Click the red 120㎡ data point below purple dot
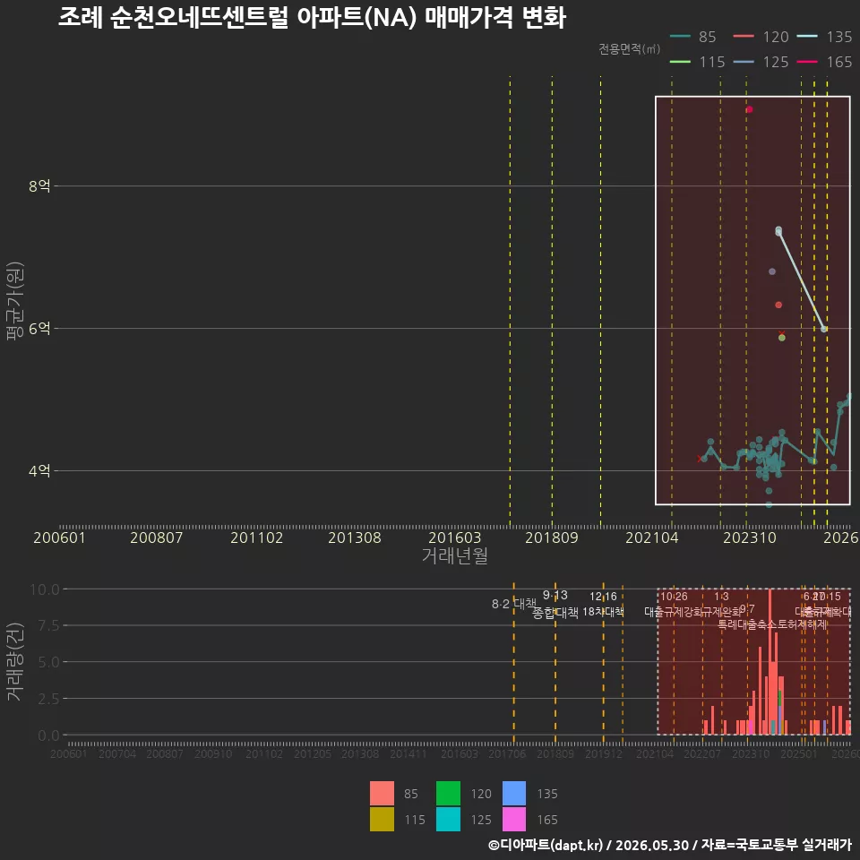 pos(778,305)
